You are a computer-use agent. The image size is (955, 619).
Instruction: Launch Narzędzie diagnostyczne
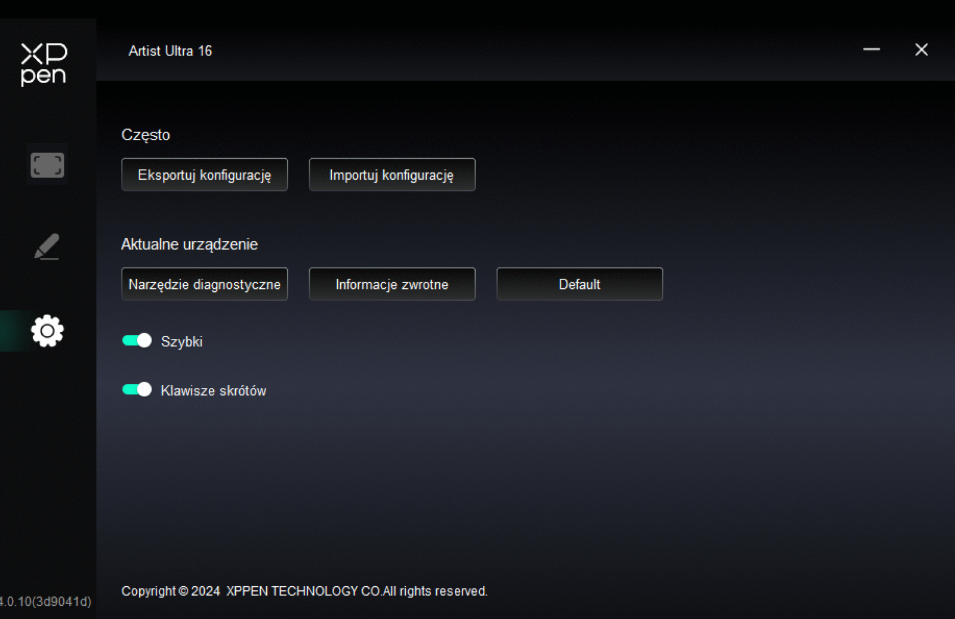click(x=205, y=284)
